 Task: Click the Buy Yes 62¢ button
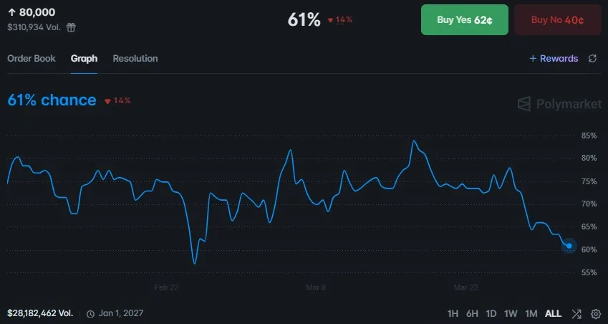(x=465, y=19)
